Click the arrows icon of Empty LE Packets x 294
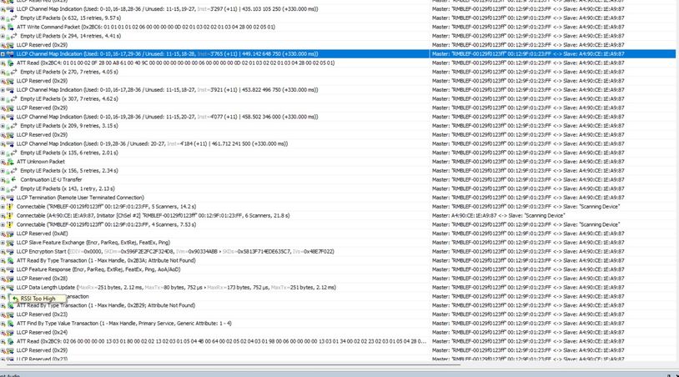Image resolution: width=679 pixels, height=377 pixels. 13,36
